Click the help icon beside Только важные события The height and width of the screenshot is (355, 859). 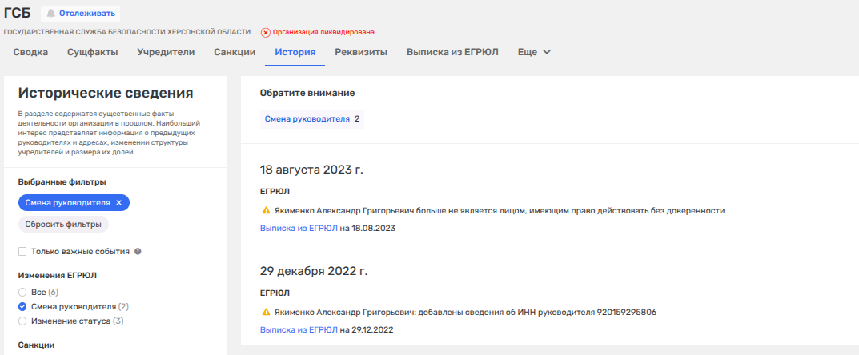point(138,251)
